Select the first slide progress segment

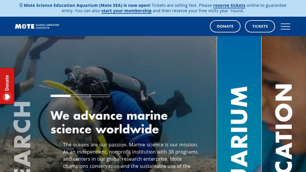(60, 96)
